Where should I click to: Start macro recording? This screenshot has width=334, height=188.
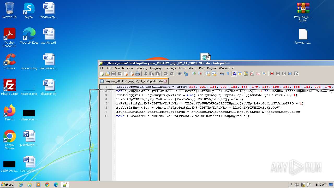(272, 74)
